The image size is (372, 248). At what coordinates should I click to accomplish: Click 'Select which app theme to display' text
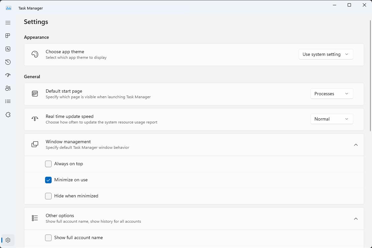tap(76, 57)
